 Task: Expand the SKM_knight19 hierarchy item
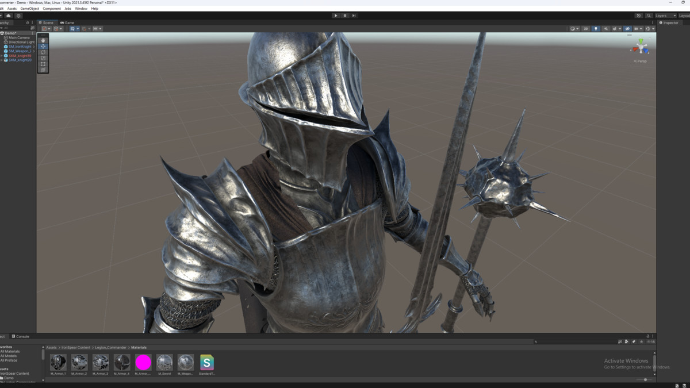point(2,56)
